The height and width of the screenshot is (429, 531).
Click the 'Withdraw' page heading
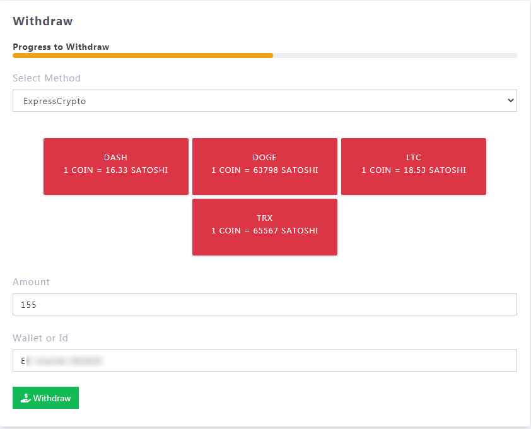coord(43,21)
